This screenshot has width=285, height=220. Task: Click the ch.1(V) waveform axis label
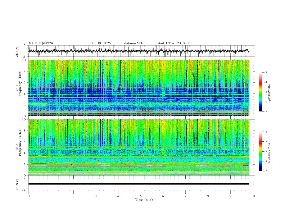pos(17,51)
